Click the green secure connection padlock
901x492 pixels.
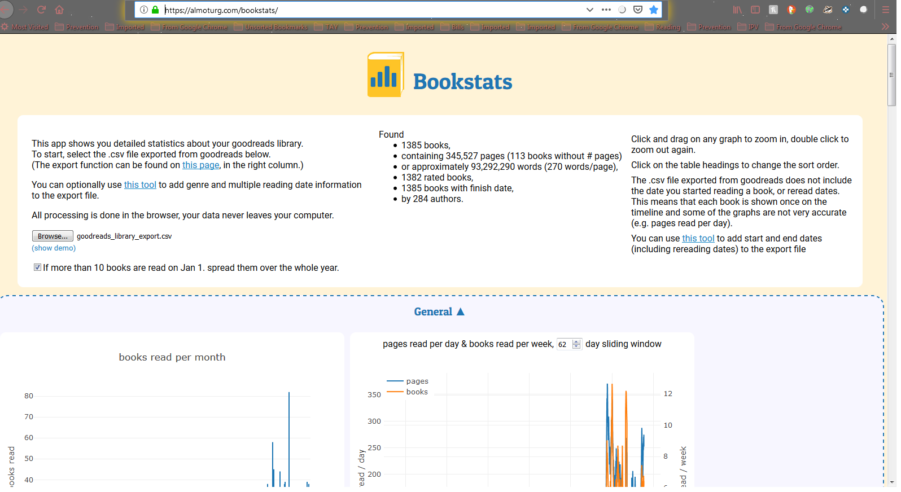click(155, 10)
